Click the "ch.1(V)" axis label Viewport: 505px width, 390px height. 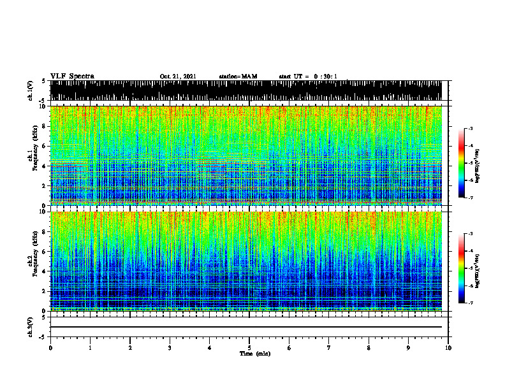31,90
